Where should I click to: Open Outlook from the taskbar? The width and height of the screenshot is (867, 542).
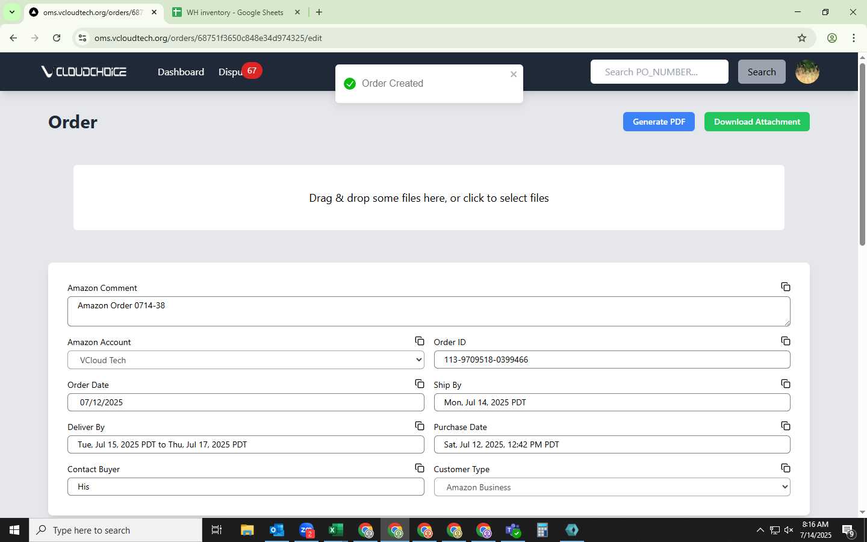pos(276,530)
